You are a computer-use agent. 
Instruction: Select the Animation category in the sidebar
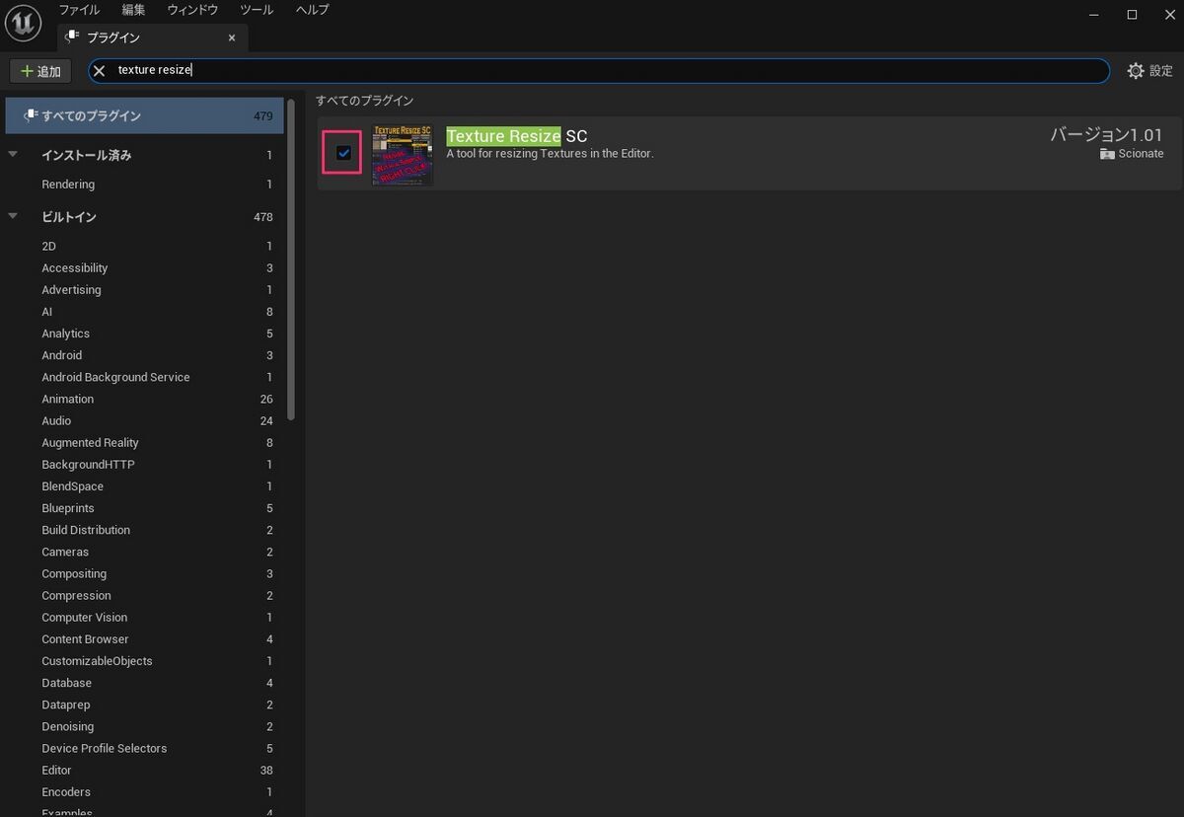(67, 399)
